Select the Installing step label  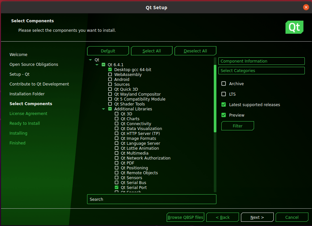click(x=18, y=133)
